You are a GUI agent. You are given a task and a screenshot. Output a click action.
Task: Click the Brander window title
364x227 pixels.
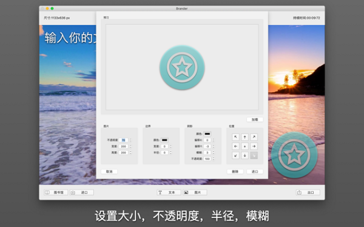click(182, 8)
